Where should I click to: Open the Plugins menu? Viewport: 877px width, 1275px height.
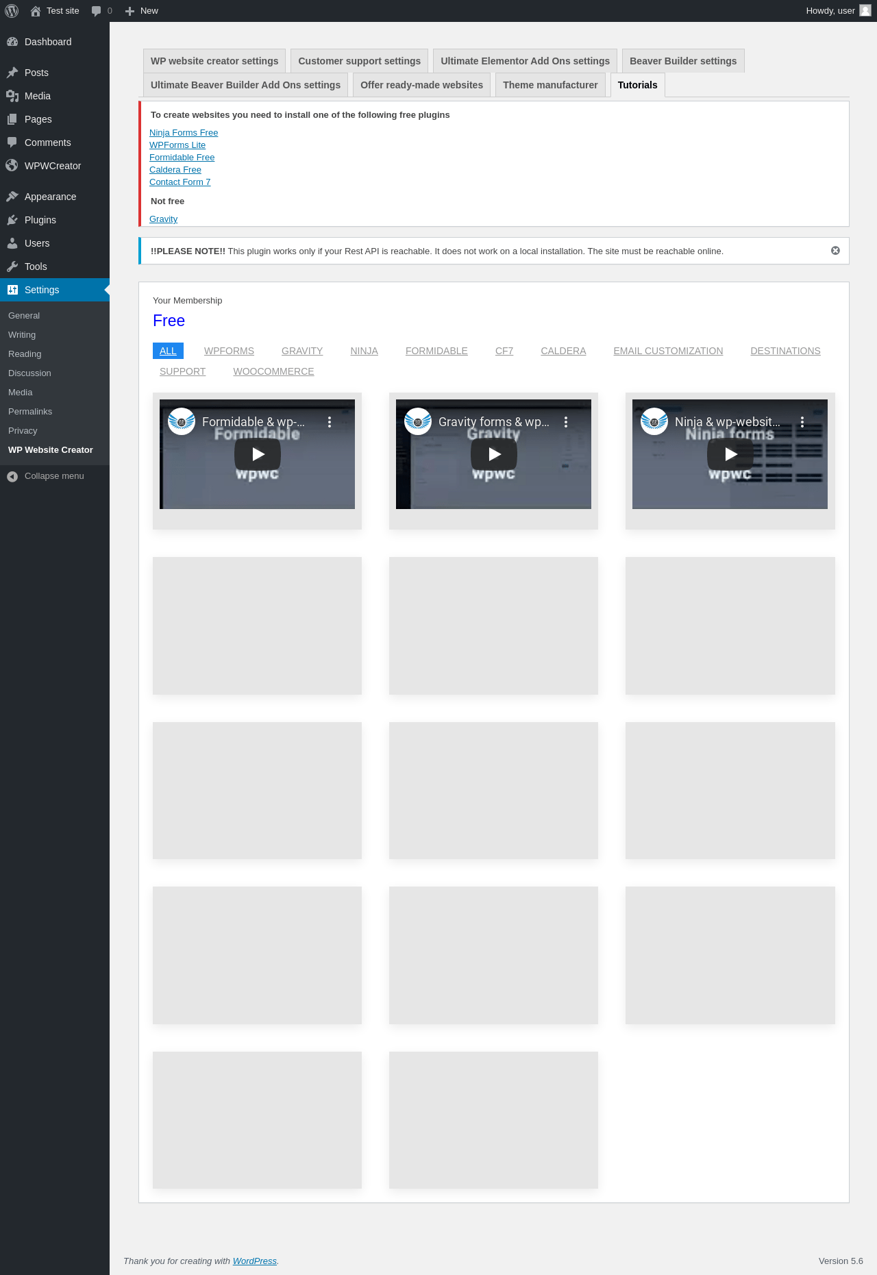tap(40, 220)
